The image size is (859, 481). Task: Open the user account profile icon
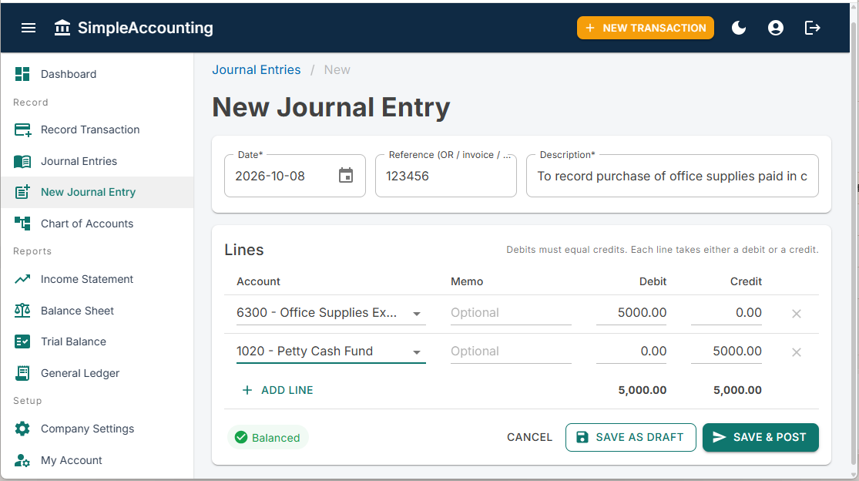click(x=776, y=28)
